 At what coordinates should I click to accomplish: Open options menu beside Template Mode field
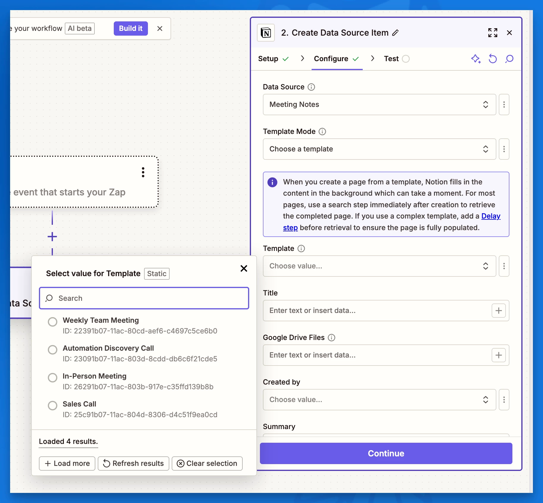[504, 149]
